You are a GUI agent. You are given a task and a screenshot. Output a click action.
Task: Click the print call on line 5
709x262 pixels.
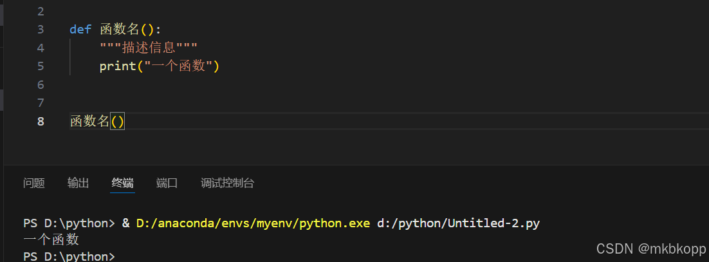[x=118, y=66]
